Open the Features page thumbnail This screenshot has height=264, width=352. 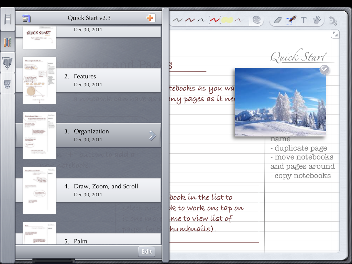40,80
